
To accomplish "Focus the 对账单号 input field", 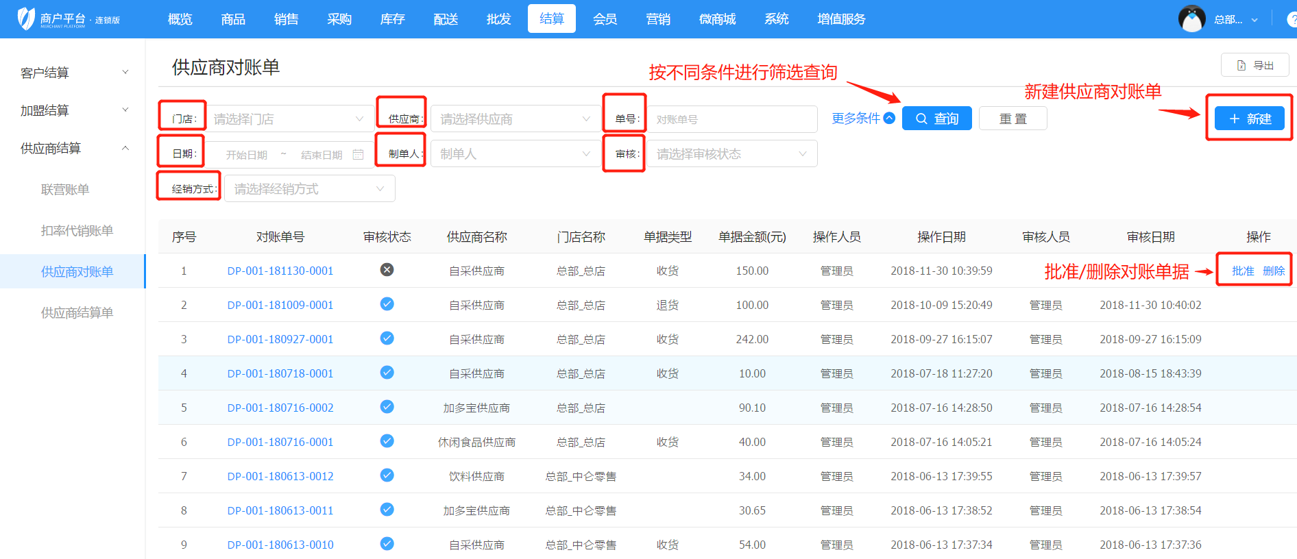I will point(731,119).
